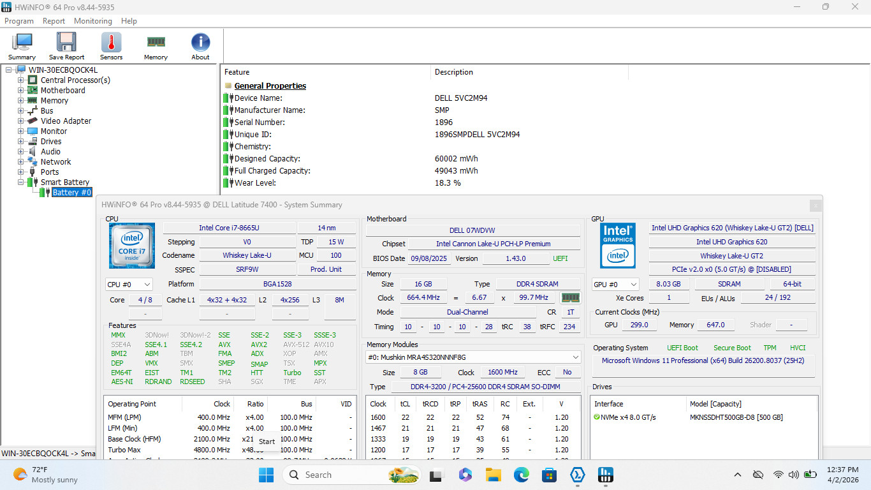
Task: Show hidden tray icons chevron
Action: [738, 475]
